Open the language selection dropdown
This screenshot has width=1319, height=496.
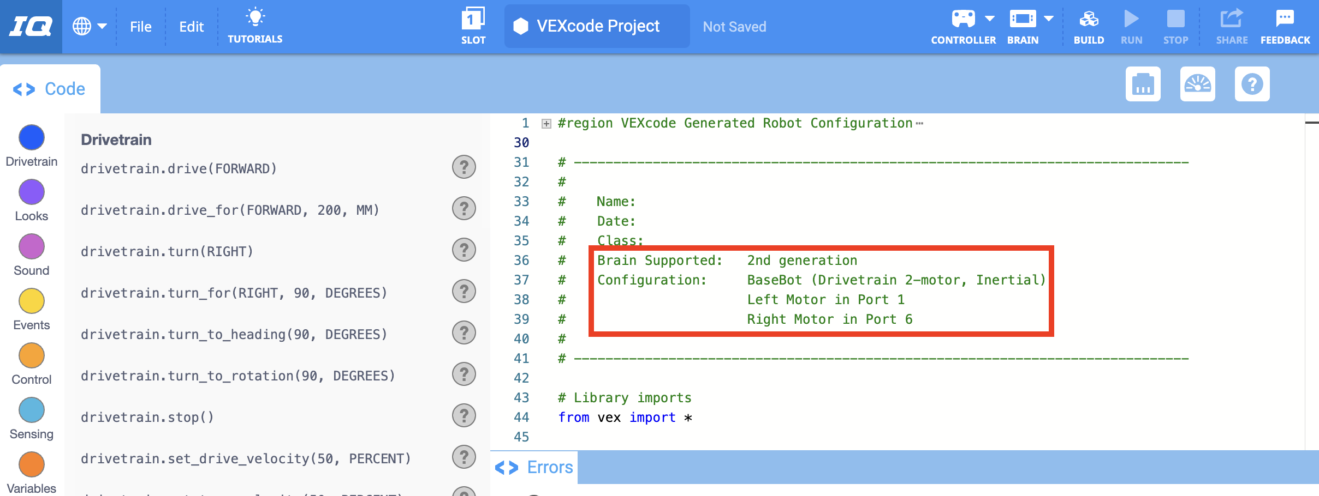pos(90,26)
